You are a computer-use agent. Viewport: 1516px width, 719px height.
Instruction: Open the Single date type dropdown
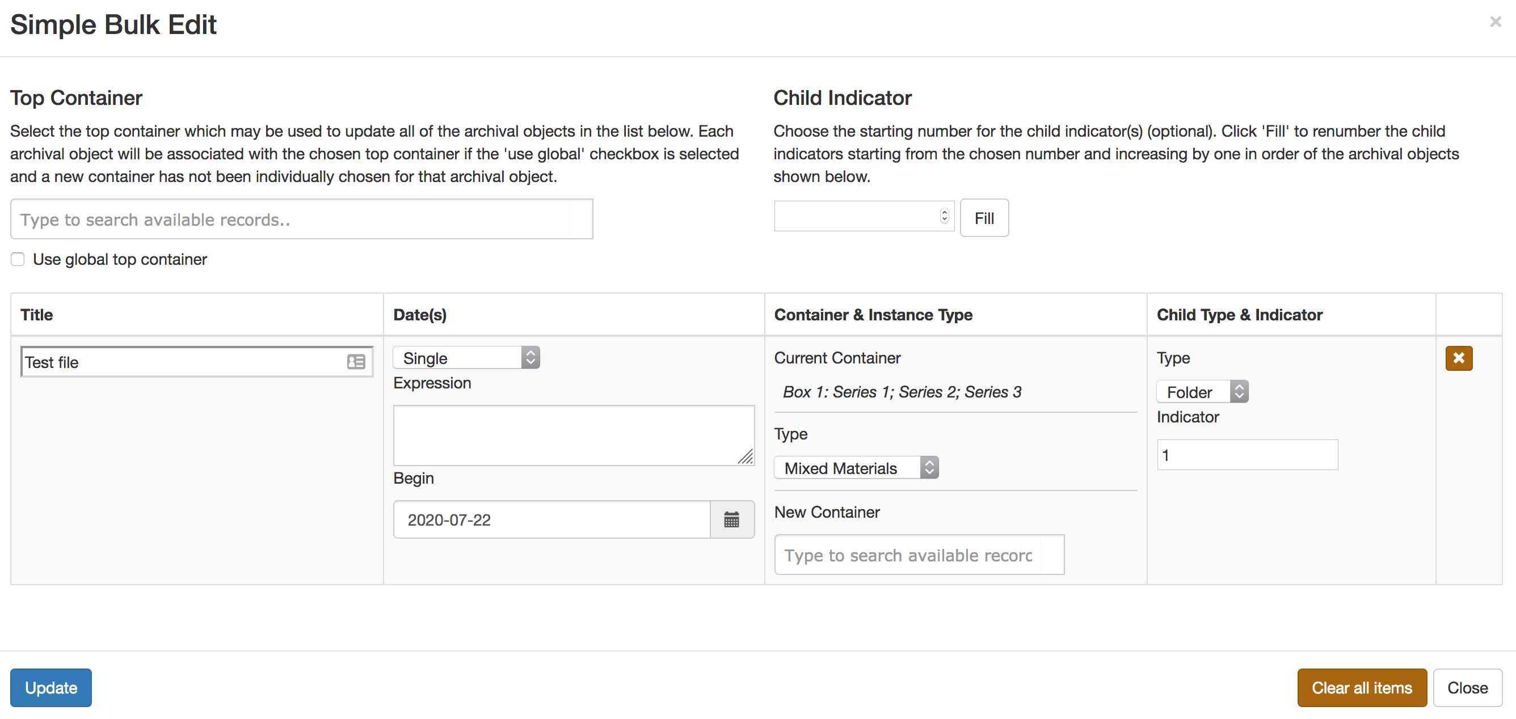click(x=466, y=358)
